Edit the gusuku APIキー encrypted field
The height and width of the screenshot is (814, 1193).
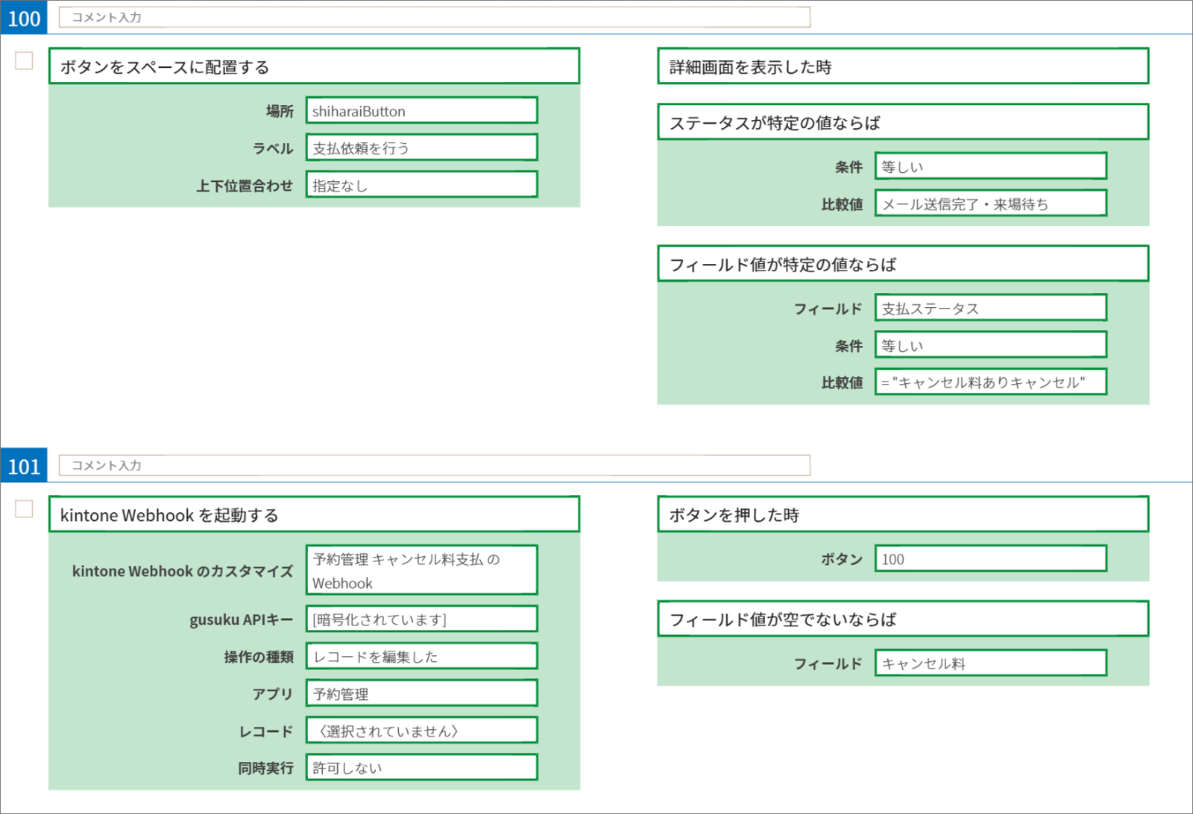click(x=421, y=619)
